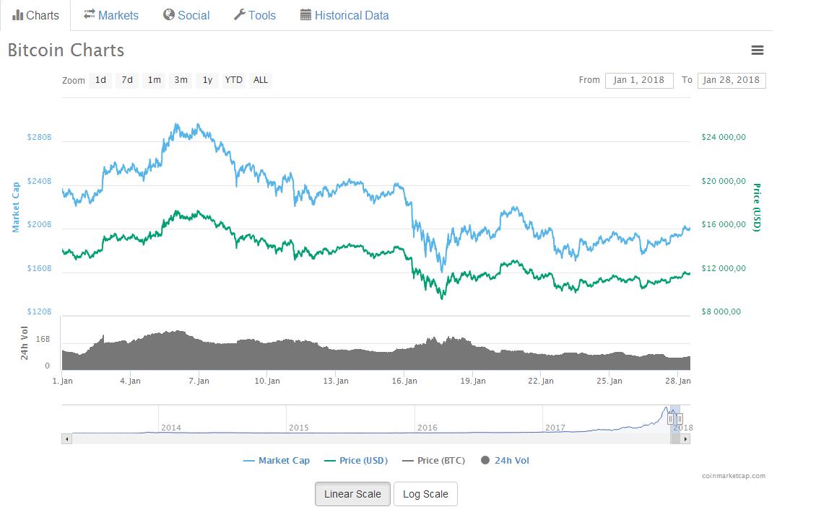Click the coinmarketcap.com credit link
816x530 pixels.
point(733,475)
